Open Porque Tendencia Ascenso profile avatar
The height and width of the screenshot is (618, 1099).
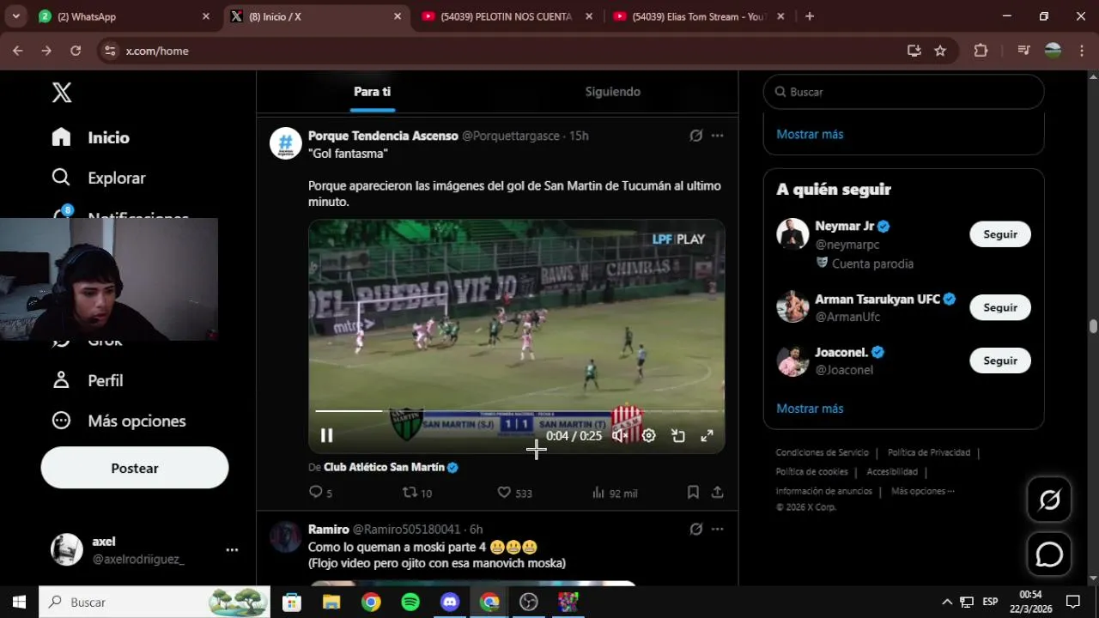click(286, 143)
